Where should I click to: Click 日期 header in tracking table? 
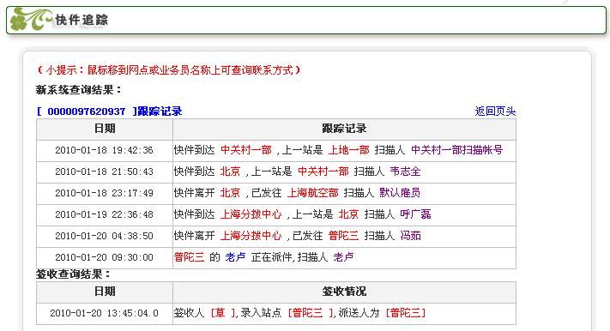click(x=105, y=129)
